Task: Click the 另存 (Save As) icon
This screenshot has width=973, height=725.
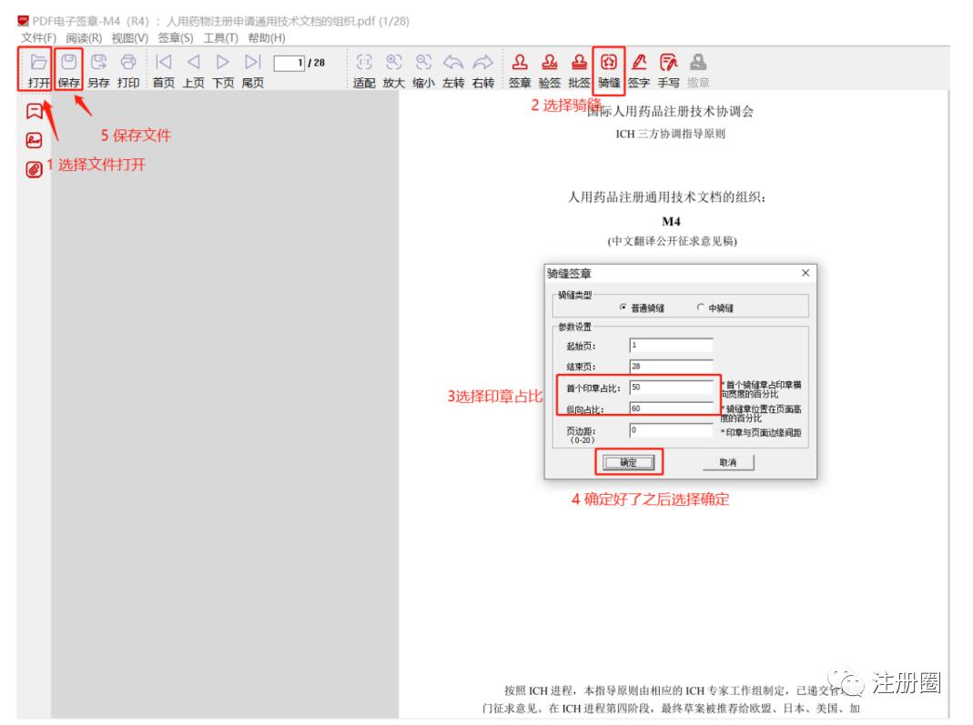Action: (98, 63)
